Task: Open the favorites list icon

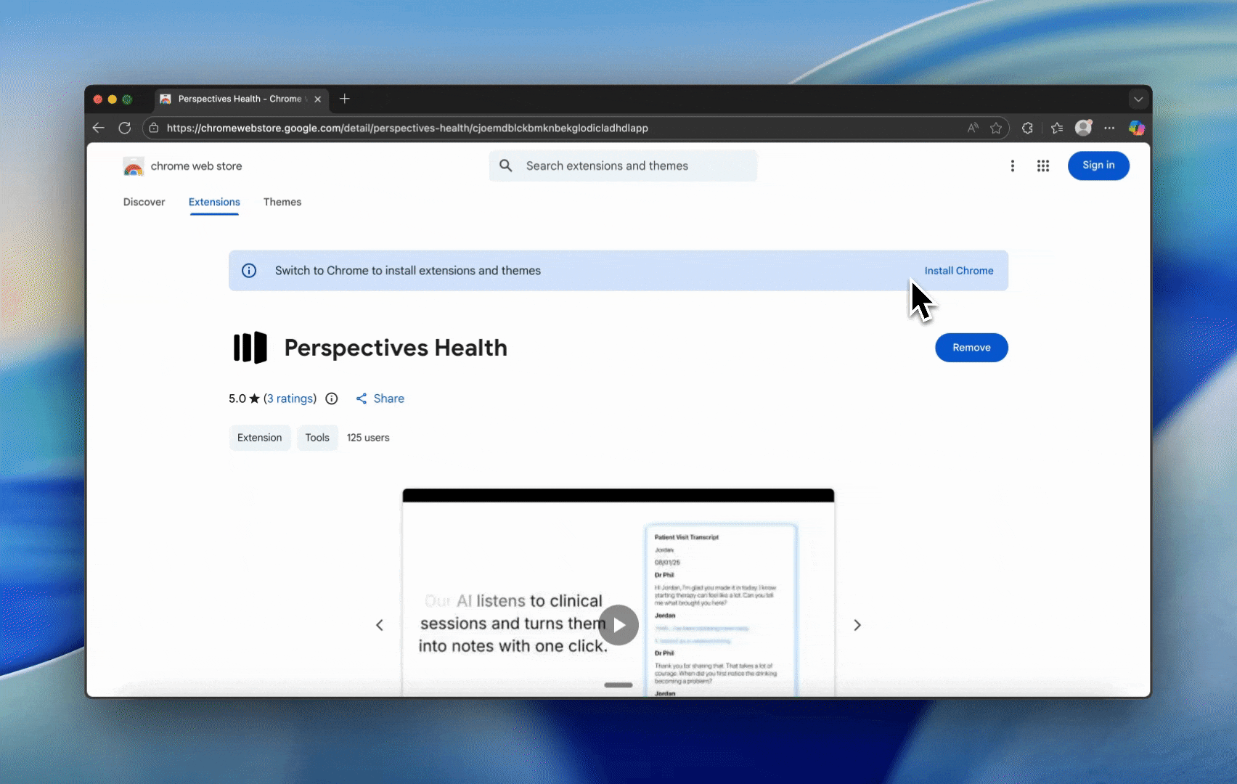Action: click(1057, 128)
